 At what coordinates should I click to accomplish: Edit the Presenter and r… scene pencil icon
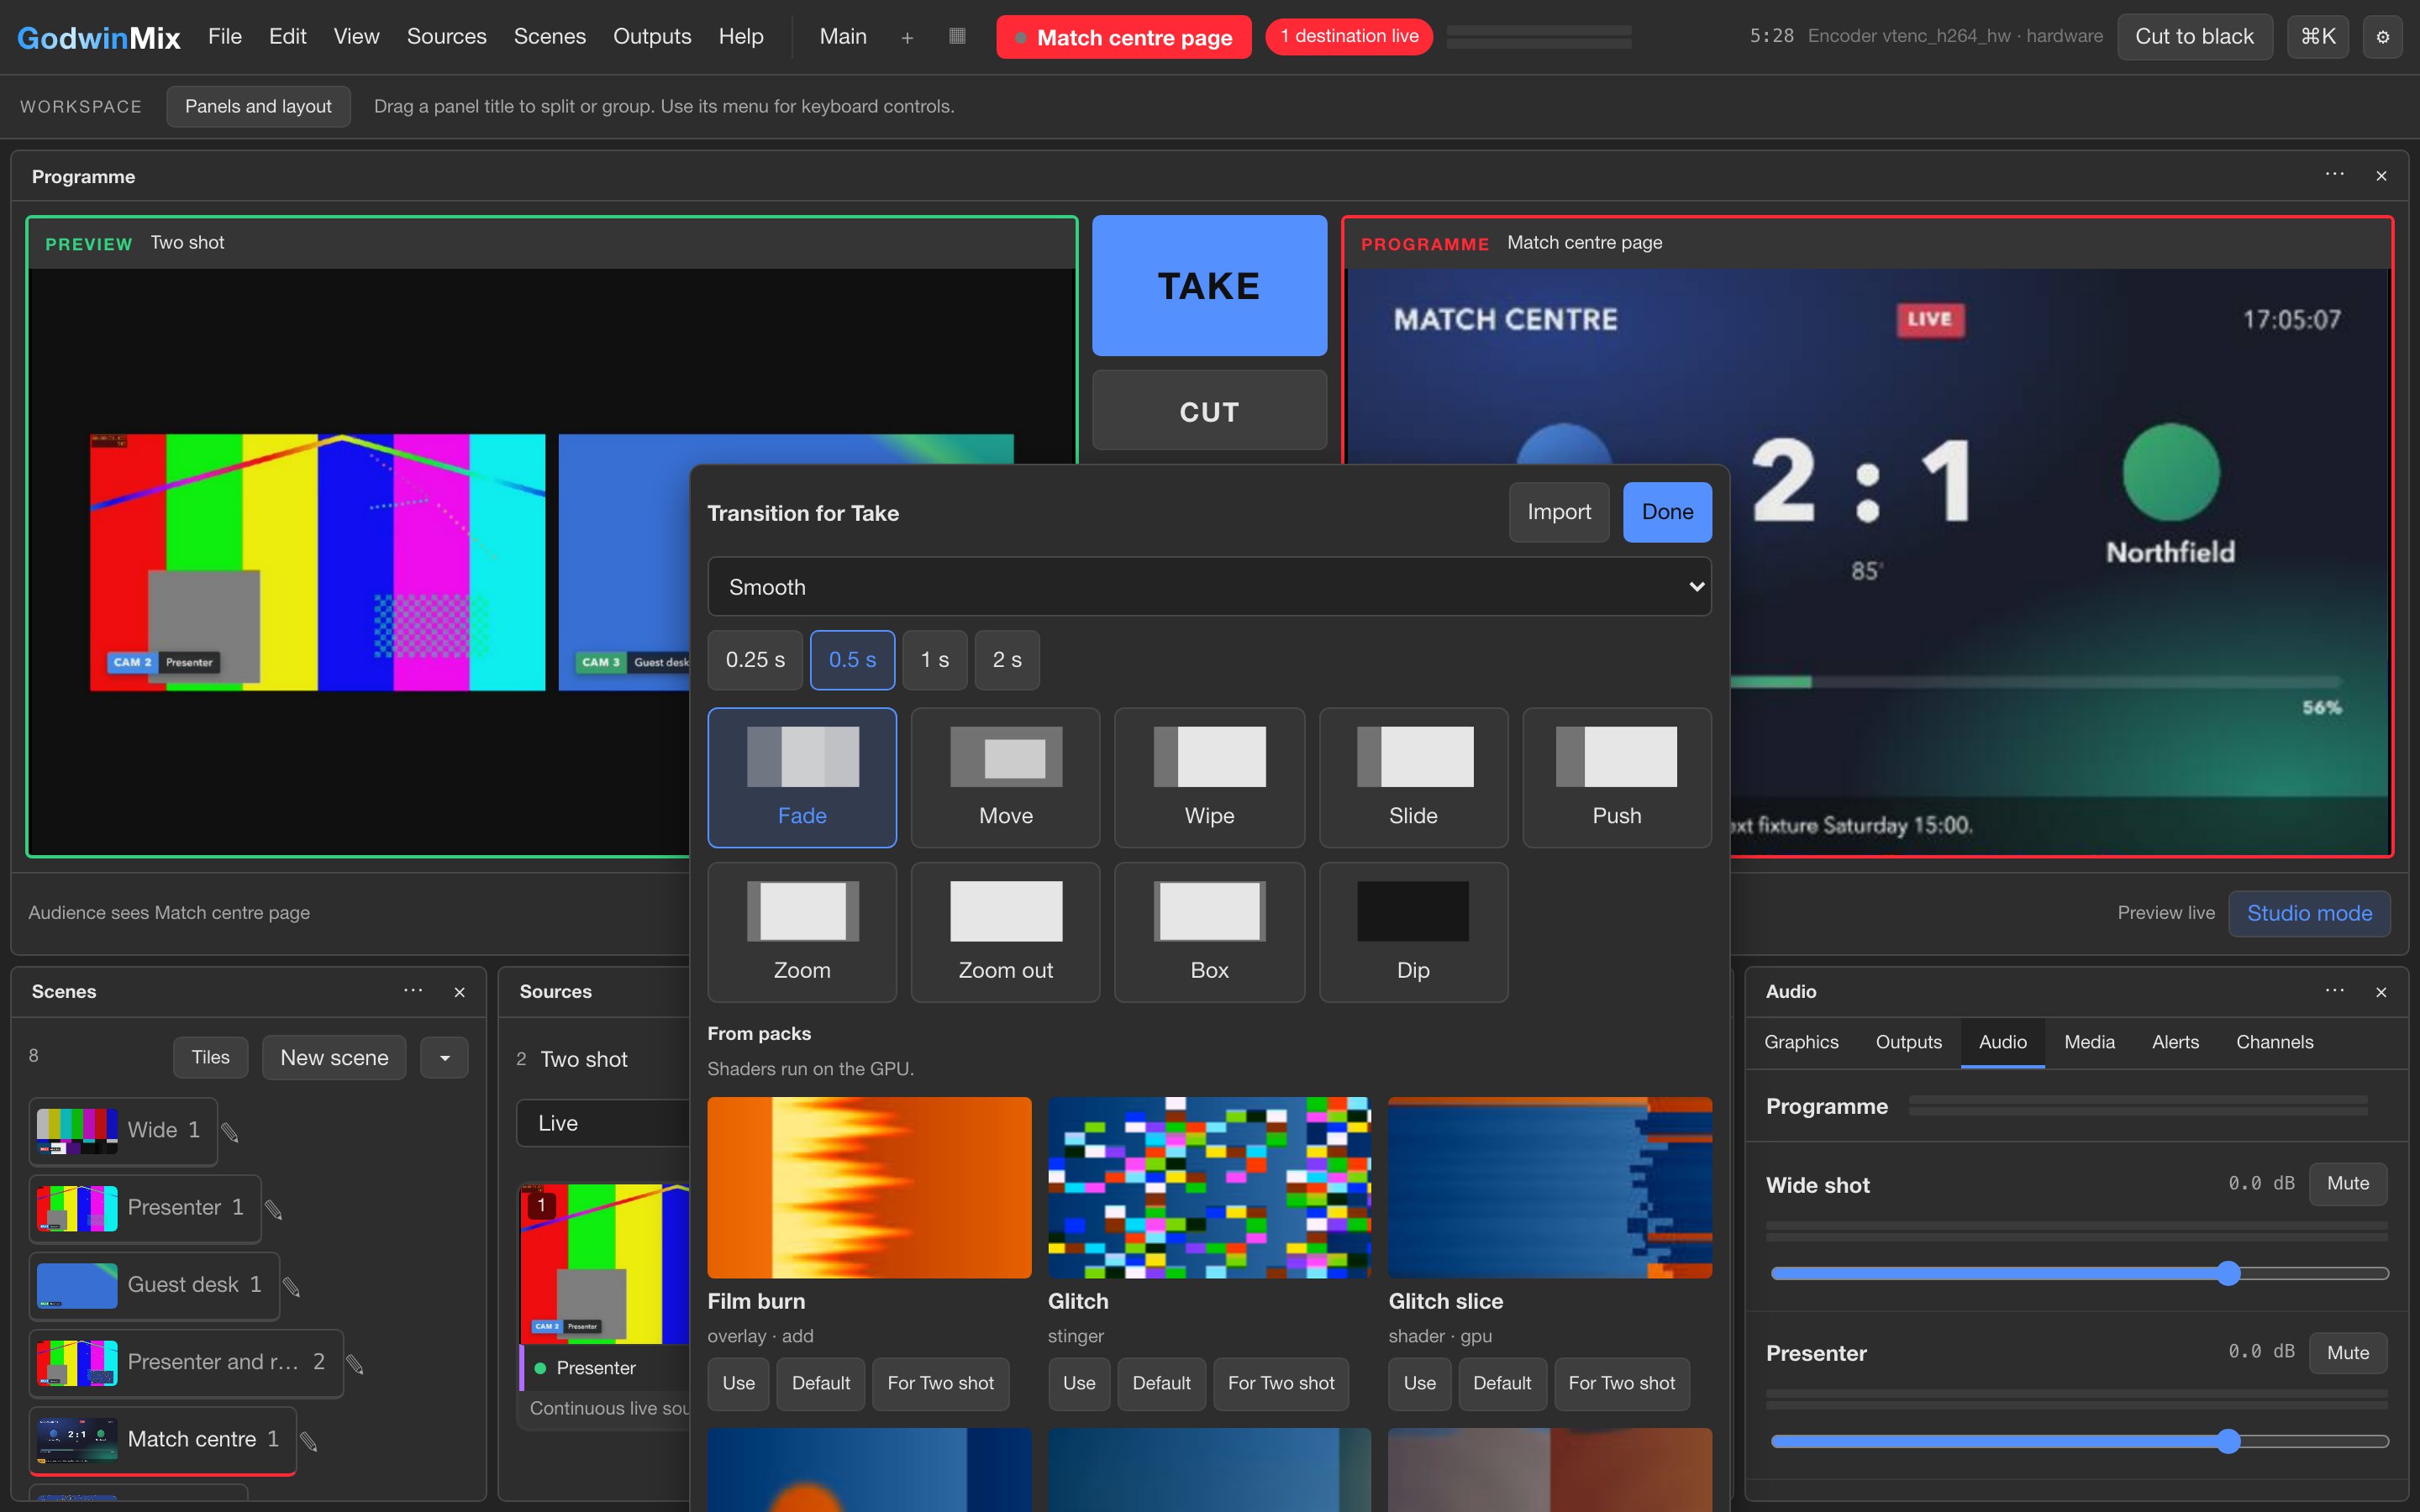coord(355,1363)
